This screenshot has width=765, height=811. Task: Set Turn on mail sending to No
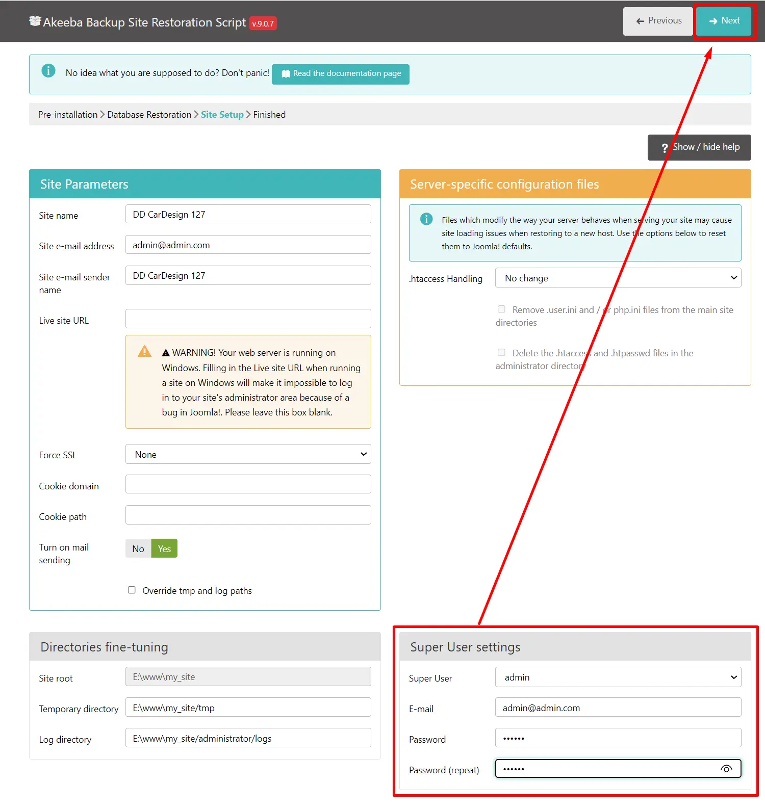138,548
